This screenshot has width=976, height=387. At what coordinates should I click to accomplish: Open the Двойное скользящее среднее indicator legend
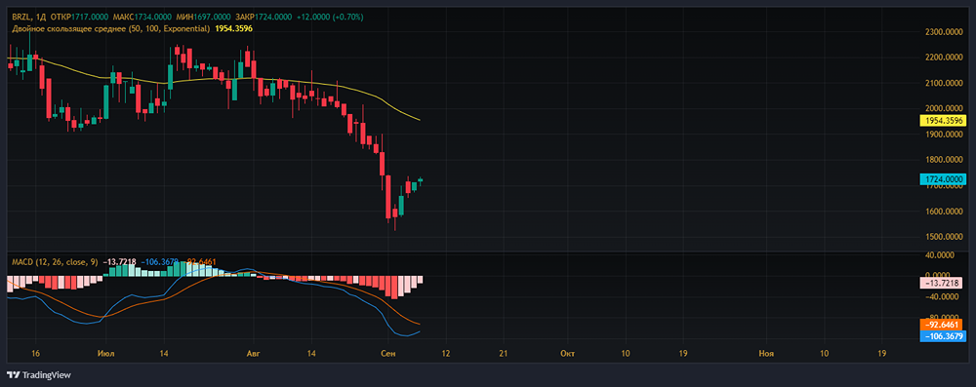click(x=111, y=28)
